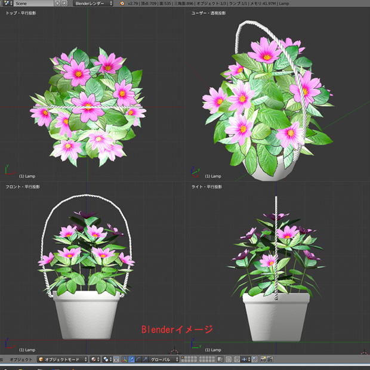Toggle the 3D manipulator axes widget
Viewport: 370px width, 370px height.
pos(125,359)
